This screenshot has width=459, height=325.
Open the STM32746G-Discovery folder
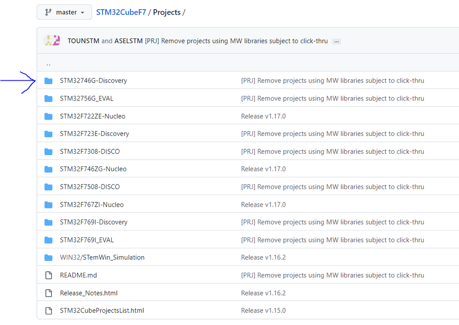[x=93, y=81]
